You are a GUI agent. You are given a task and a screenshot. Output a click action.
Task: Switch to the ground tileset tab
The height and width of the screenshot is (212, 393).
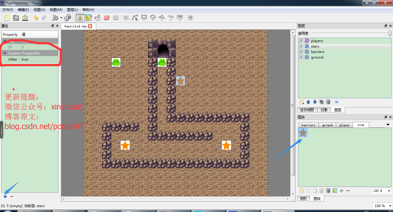[327, 125]
